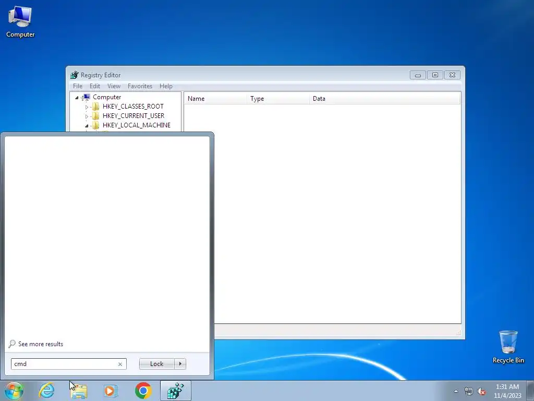This screenshot has height=401, width=534.
Task: Select HKEY_LOCAL_MACHINE in the tree
Action: point(136,125)
